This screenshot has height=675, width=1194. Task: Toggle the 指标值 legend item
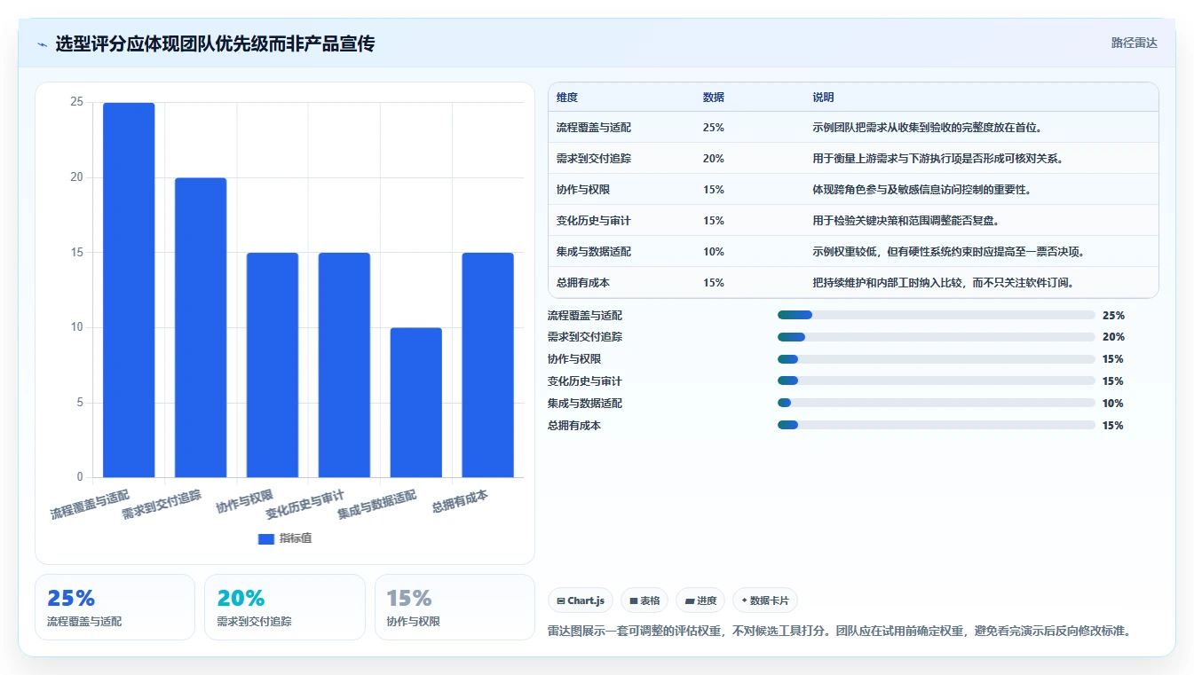[284, 538]
